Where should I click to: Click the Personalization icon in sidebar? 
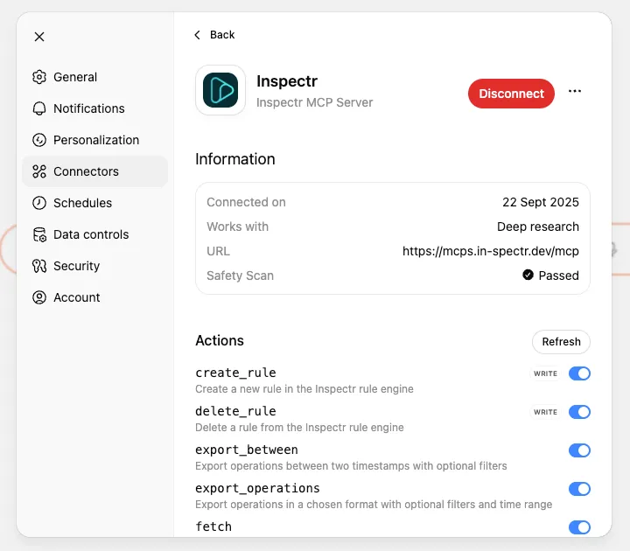38,140
